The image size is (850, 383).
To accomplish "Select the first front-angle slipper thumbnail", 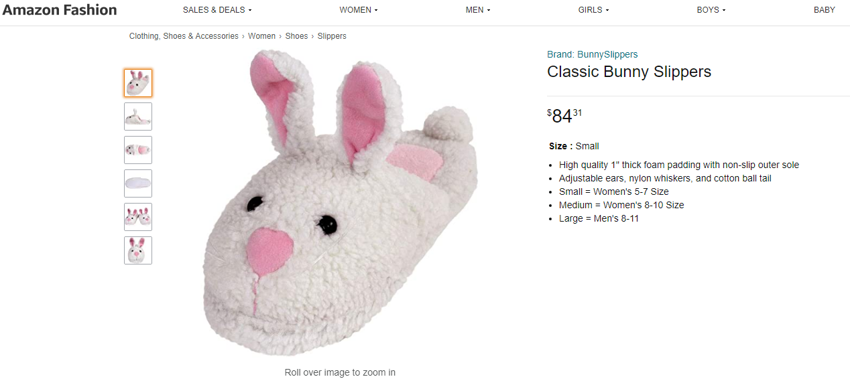I will tap(138, 83).
